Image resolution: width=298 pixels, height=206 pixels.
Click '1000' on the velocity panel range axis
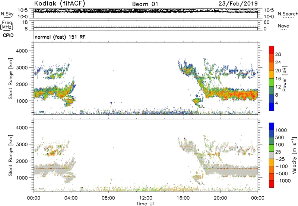click(x=22, y=178)
